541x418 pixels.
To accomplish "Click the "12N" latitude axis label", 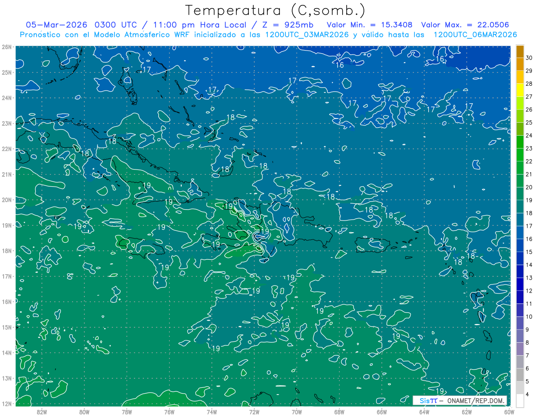I will point(7,404).
